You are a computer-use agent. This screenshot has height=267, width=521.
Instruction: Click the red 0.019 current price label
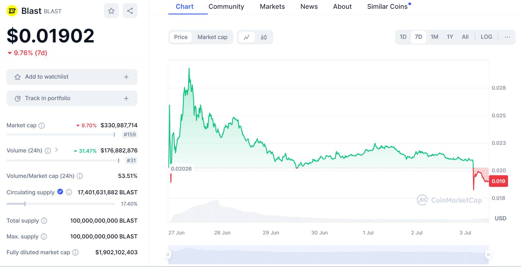tap(498, 181)
